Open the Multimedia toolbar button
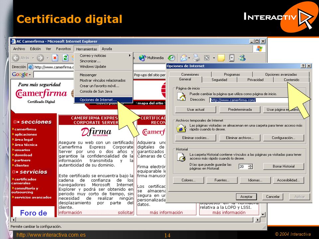The image size is (319, 239). tap(151, 58)
